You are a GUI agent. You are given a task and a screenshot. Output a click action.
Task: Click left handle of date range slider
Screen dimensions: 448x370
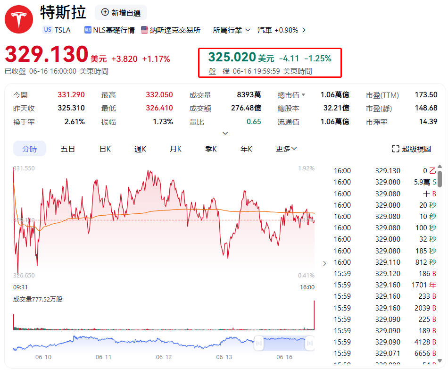pyautogui.click(x=259, y=343)
